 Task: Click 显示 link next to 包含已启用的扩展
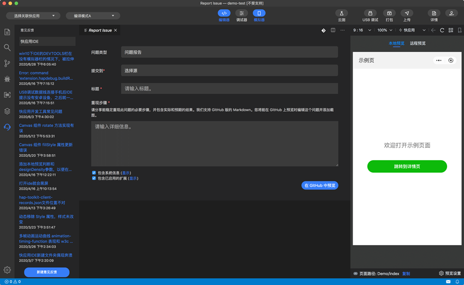[133, 178]
